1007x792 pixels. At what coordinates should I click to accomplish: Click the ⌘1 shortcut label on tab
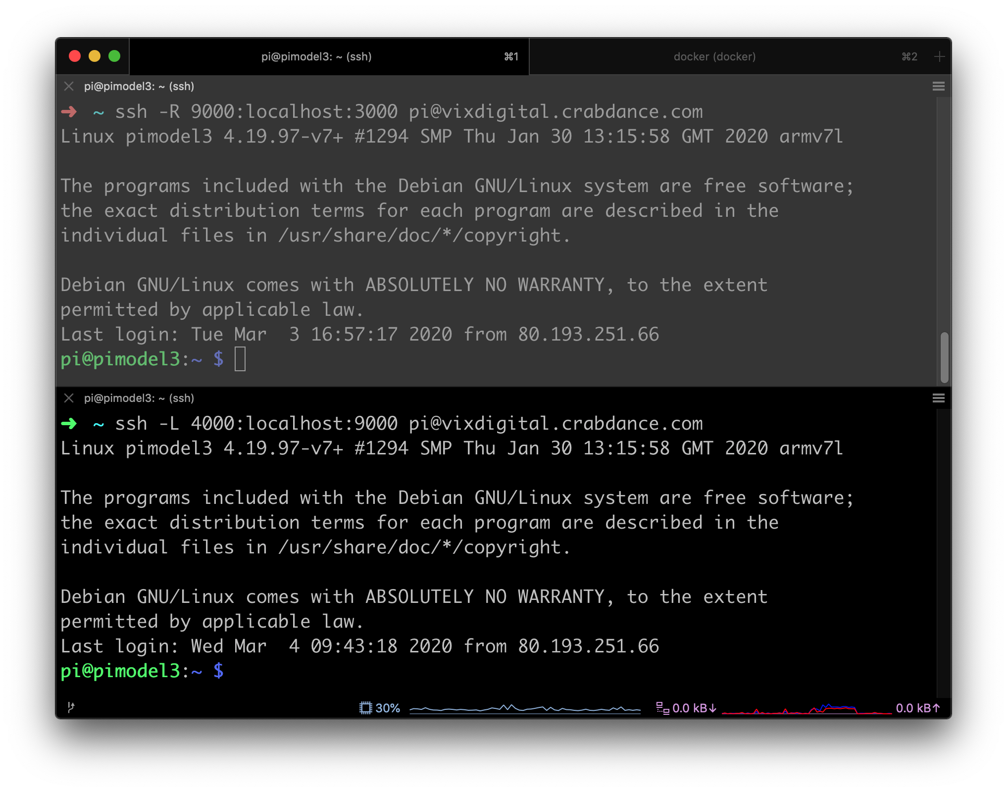tap(511, 56)
